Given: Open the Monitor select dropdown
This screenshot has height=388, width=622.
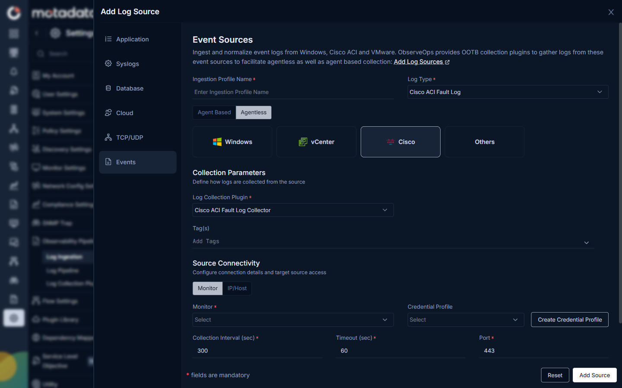Looking at the screenshot, I should coord(293,319).
